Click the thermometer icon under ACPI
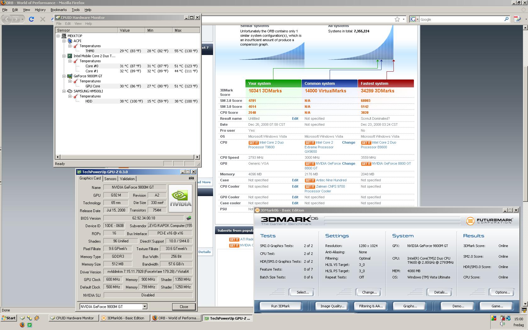Screen dimensions: 528x330 tap(76, 46)
